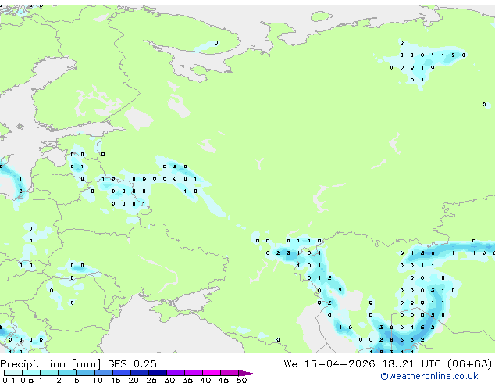This screenshot has width=495, height=383.
Task: Click the "35" legend scale label
Action: [187, 380]
